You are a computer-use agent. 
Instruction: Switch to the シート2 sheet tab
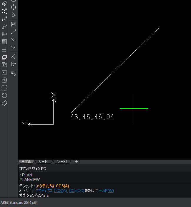pyautogui.click(x=62, y=162)
